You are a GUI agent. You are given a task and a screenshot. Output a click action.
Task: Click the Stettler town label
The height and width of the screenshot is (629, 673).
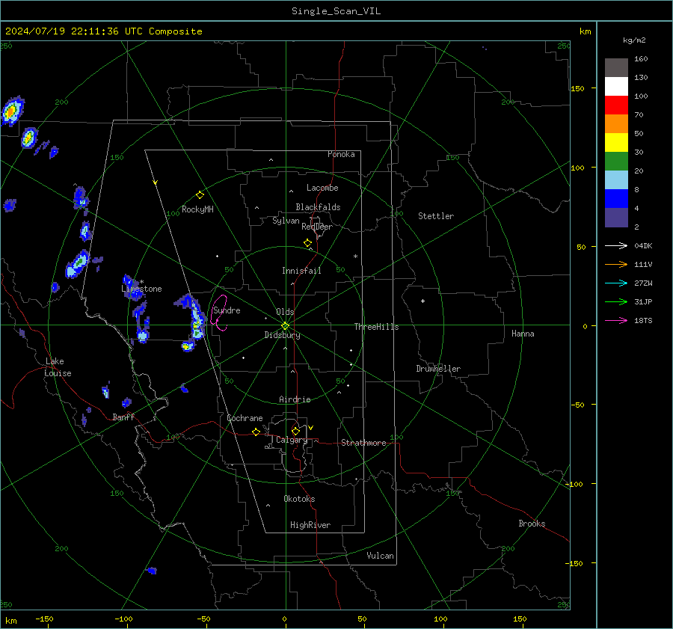click(x=436, y=216)
